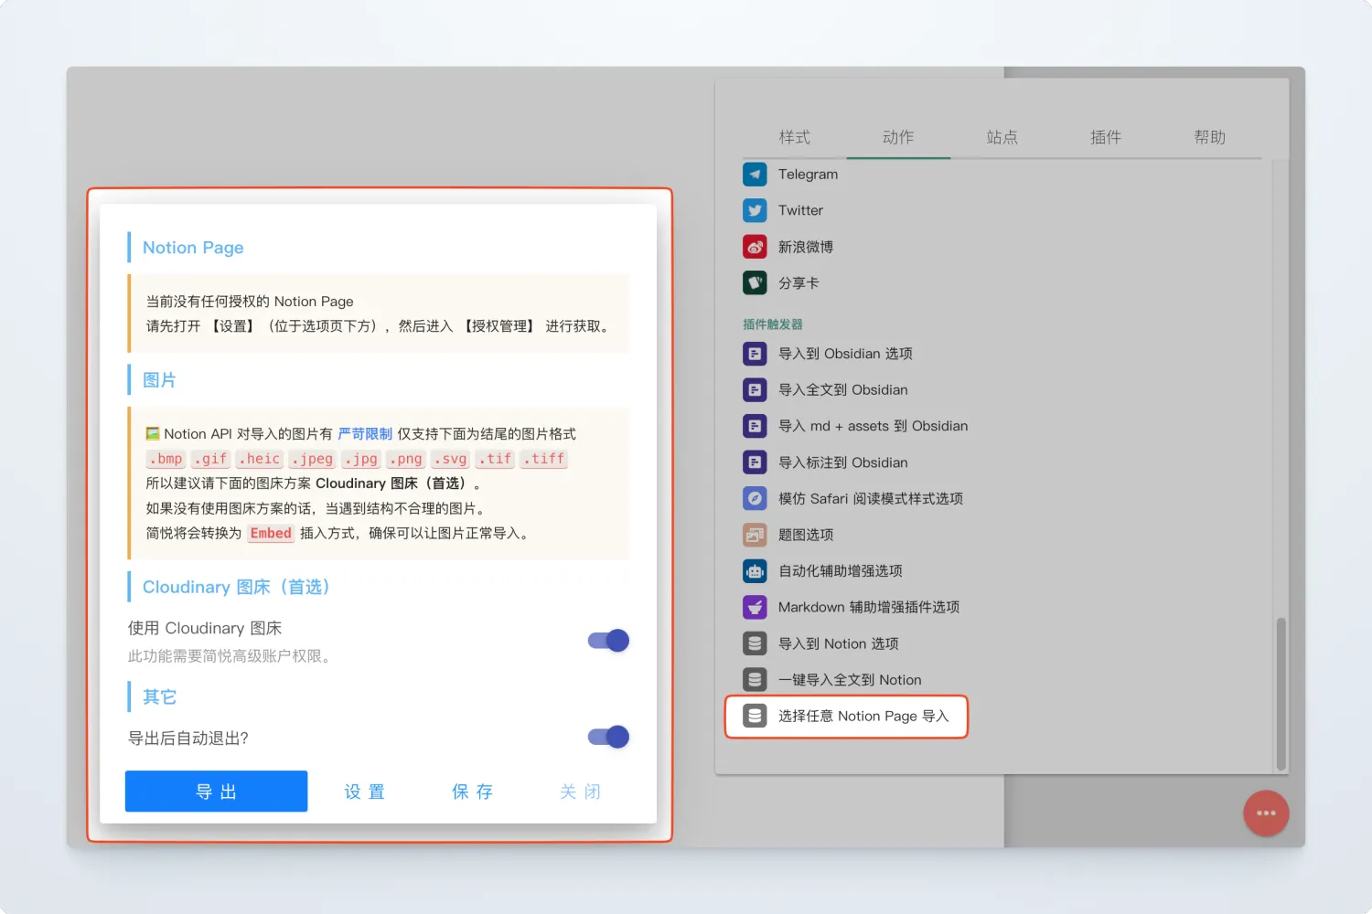1372x914 pixels.
Task: Select Markdown 辅助增强插件选项 text
Action: (869, 607)
